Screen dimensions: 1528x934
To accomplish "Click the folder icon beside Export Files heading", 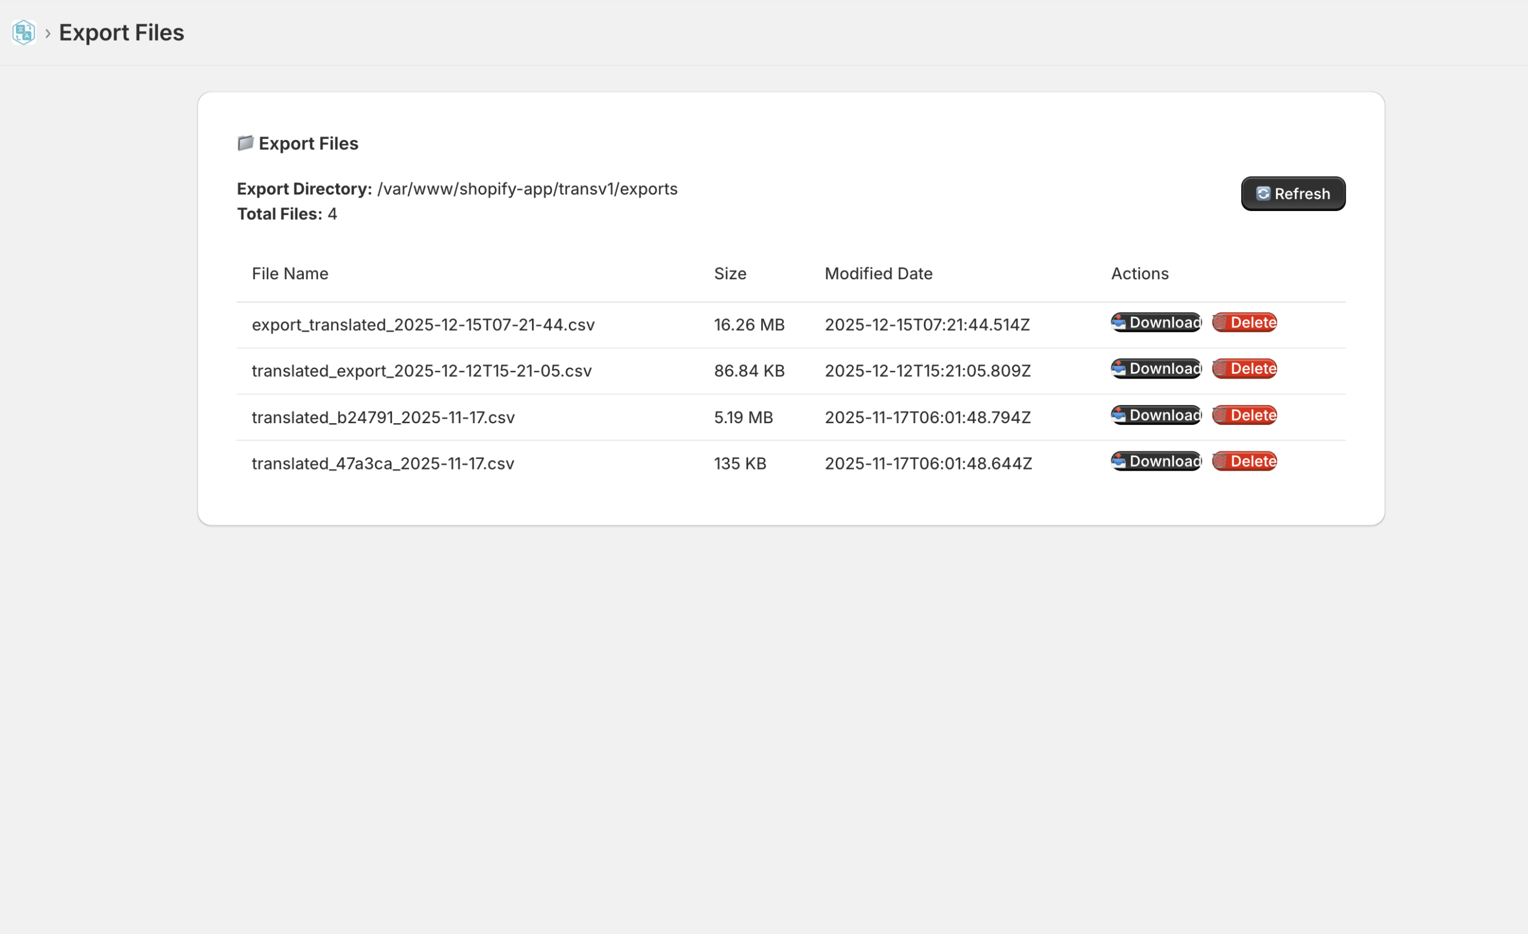I will point(246,143).
